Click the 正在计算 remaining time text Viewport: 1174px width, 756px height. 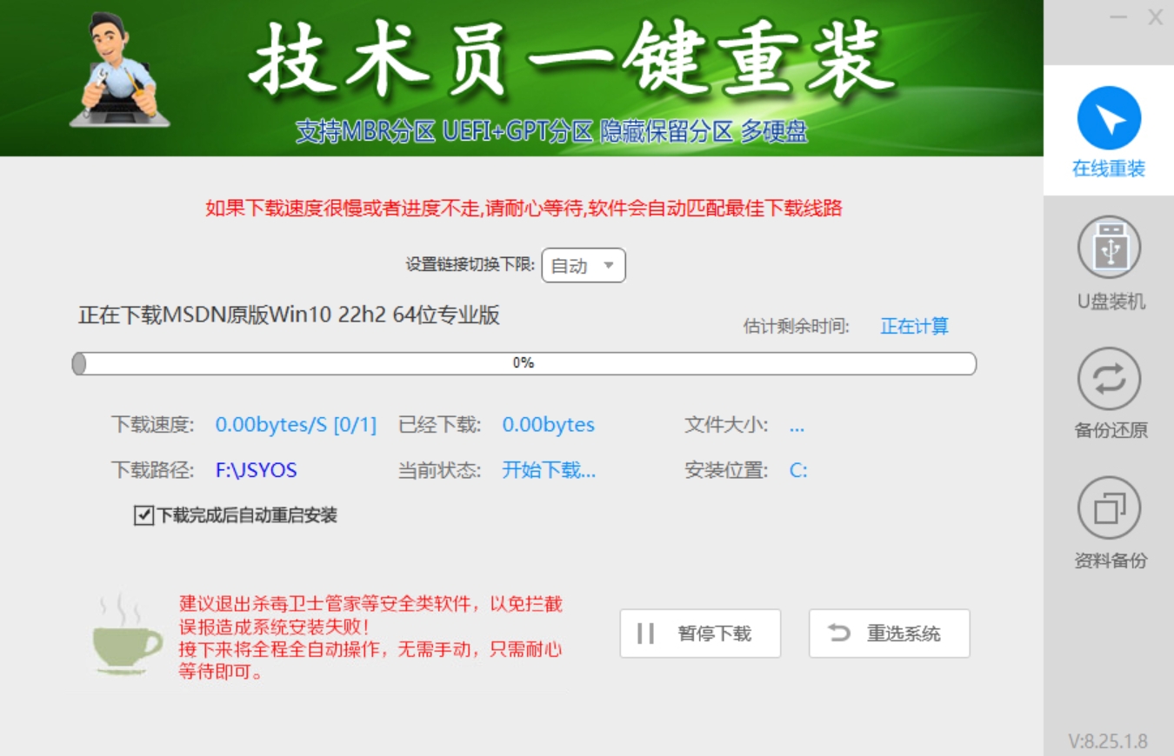pyautogui.click(x=914, y=327)
